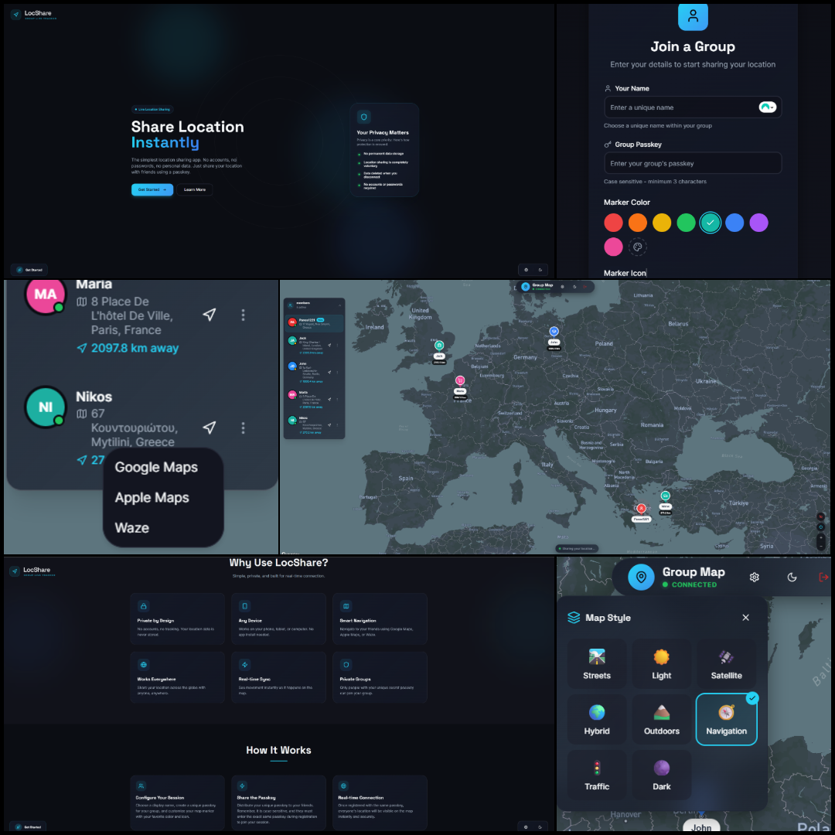Click the Learn More button
The image size is (835, 835).
195,189
